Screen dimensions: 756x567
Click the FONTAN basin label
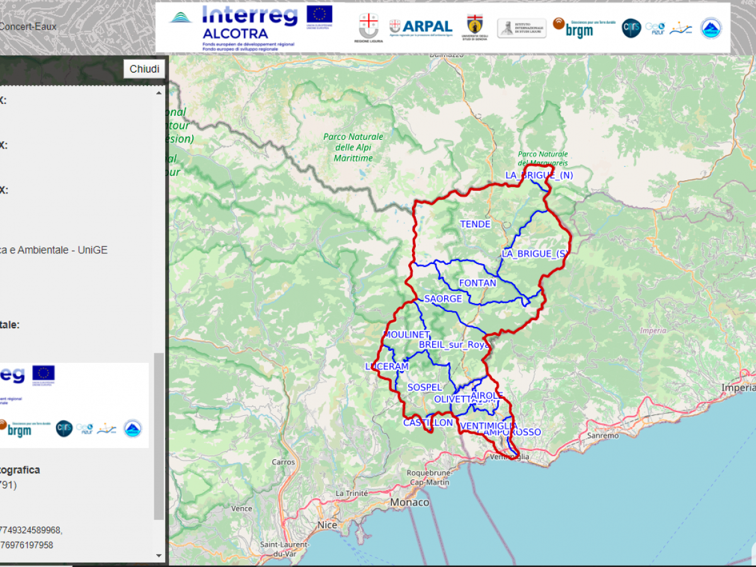click(478, 283)
